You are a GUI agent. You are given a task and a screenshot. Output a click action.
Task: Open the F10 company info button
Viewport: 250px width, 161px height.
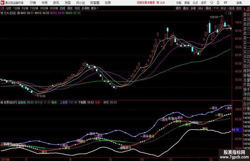(x=216, y=8)
